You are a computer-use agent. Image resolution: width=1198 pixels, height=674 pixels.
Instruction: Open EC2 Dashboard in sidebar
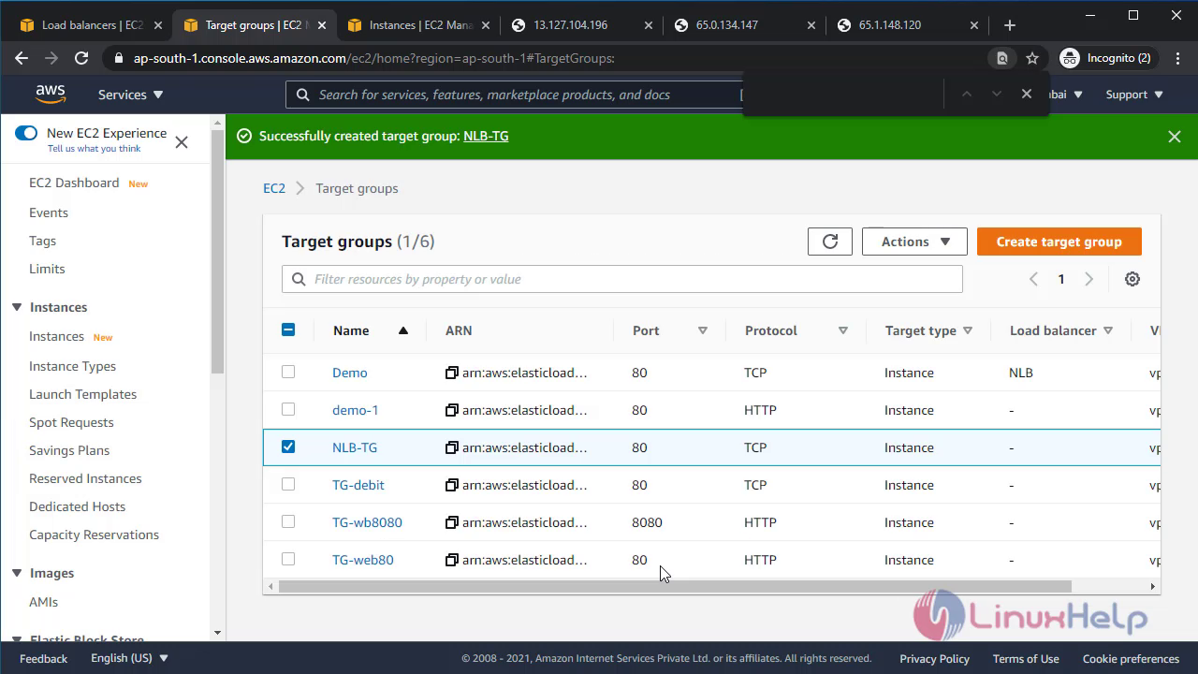[x=74, y=183]
